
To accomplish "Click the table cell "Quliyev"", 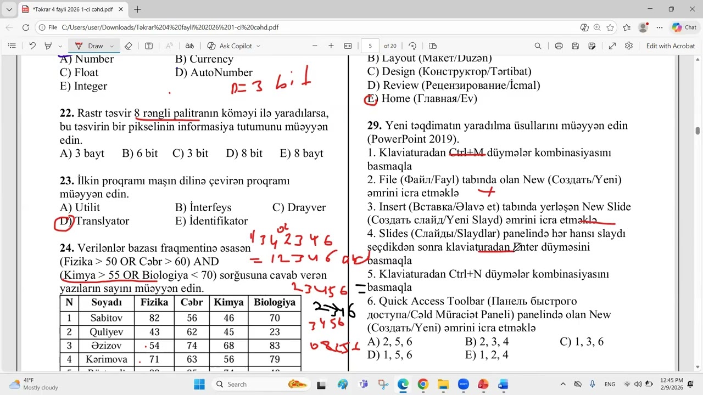I will 107,332.
